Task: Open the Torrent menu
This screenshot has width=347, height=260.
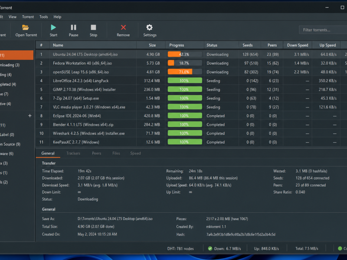Action: [28, 17]
